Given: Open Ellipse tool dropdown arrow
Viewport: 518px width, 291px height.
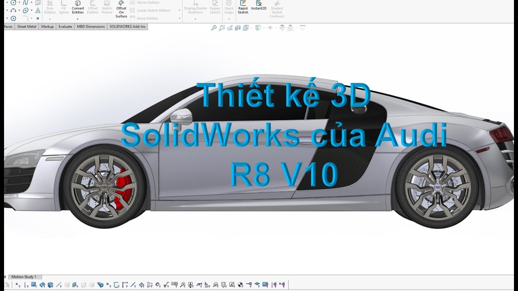Looking at the screenshot, I should [32, 10].
